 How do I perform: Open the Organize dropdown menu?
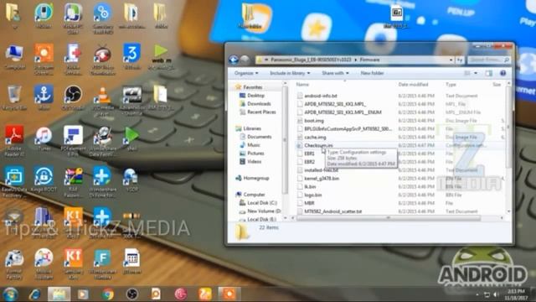246,73
